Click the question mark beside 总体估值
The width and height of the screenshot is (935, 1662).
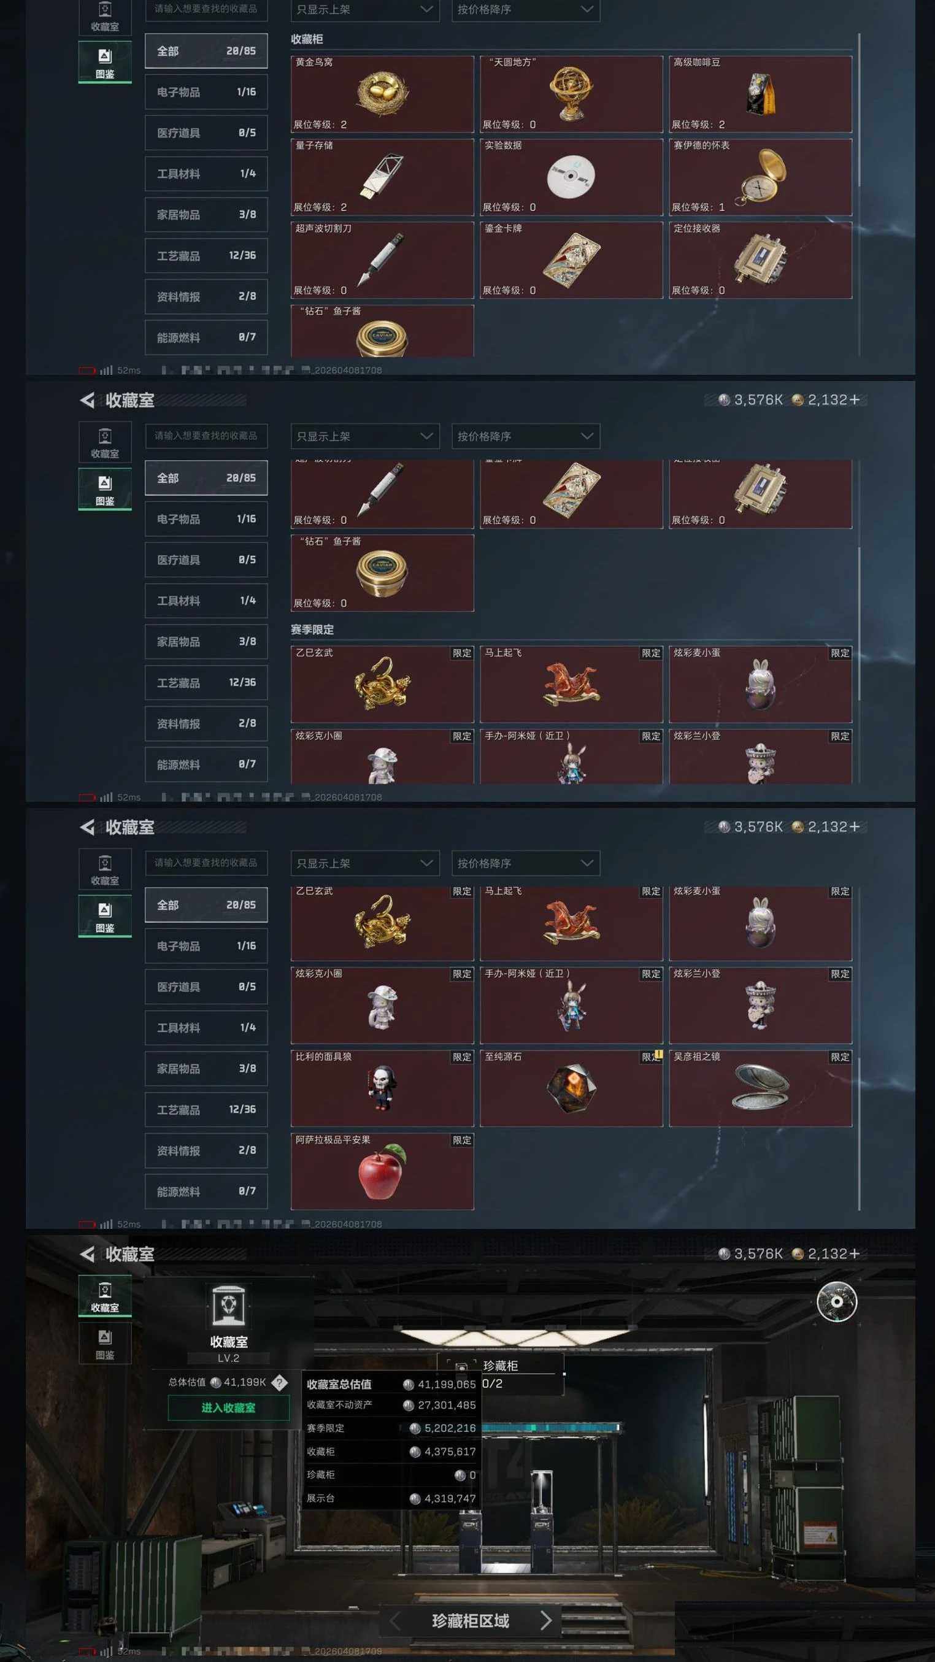click(279, 1382)
